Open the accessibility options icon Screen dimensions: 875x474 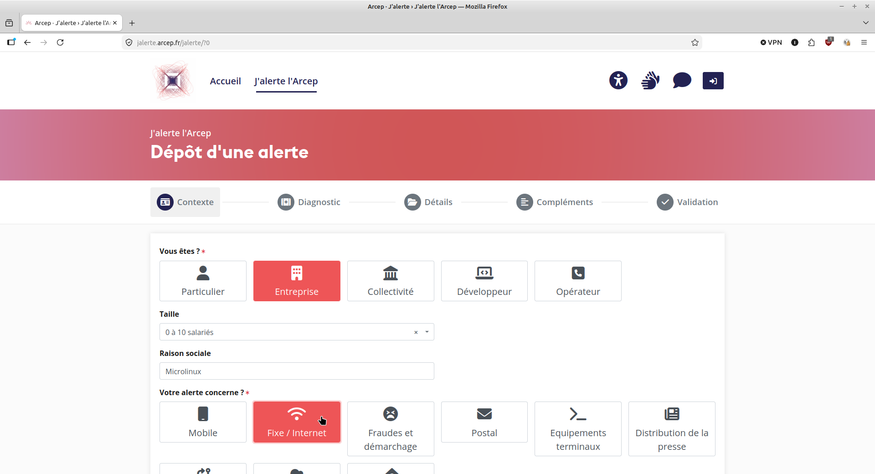tap(618, 81)
